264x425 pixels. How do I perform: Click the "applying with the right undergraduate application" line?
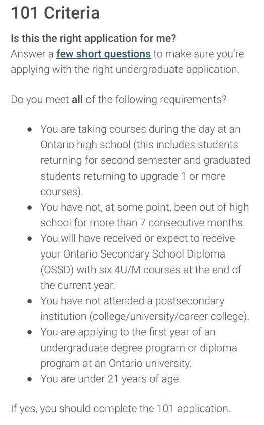[125, 69]
